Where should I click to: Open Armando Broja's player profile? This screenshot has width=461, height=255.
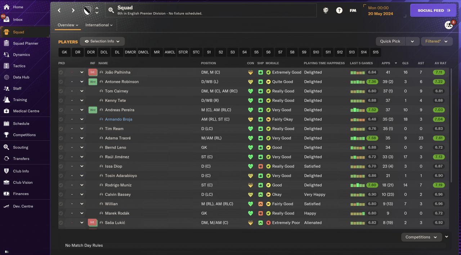pos(118,119)
